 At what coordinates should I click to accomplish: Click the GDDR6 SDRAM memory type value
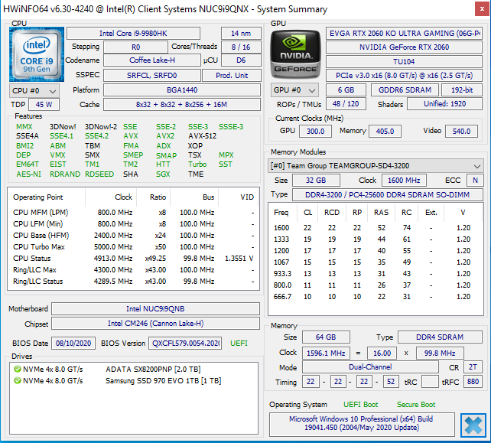[405, 90]
